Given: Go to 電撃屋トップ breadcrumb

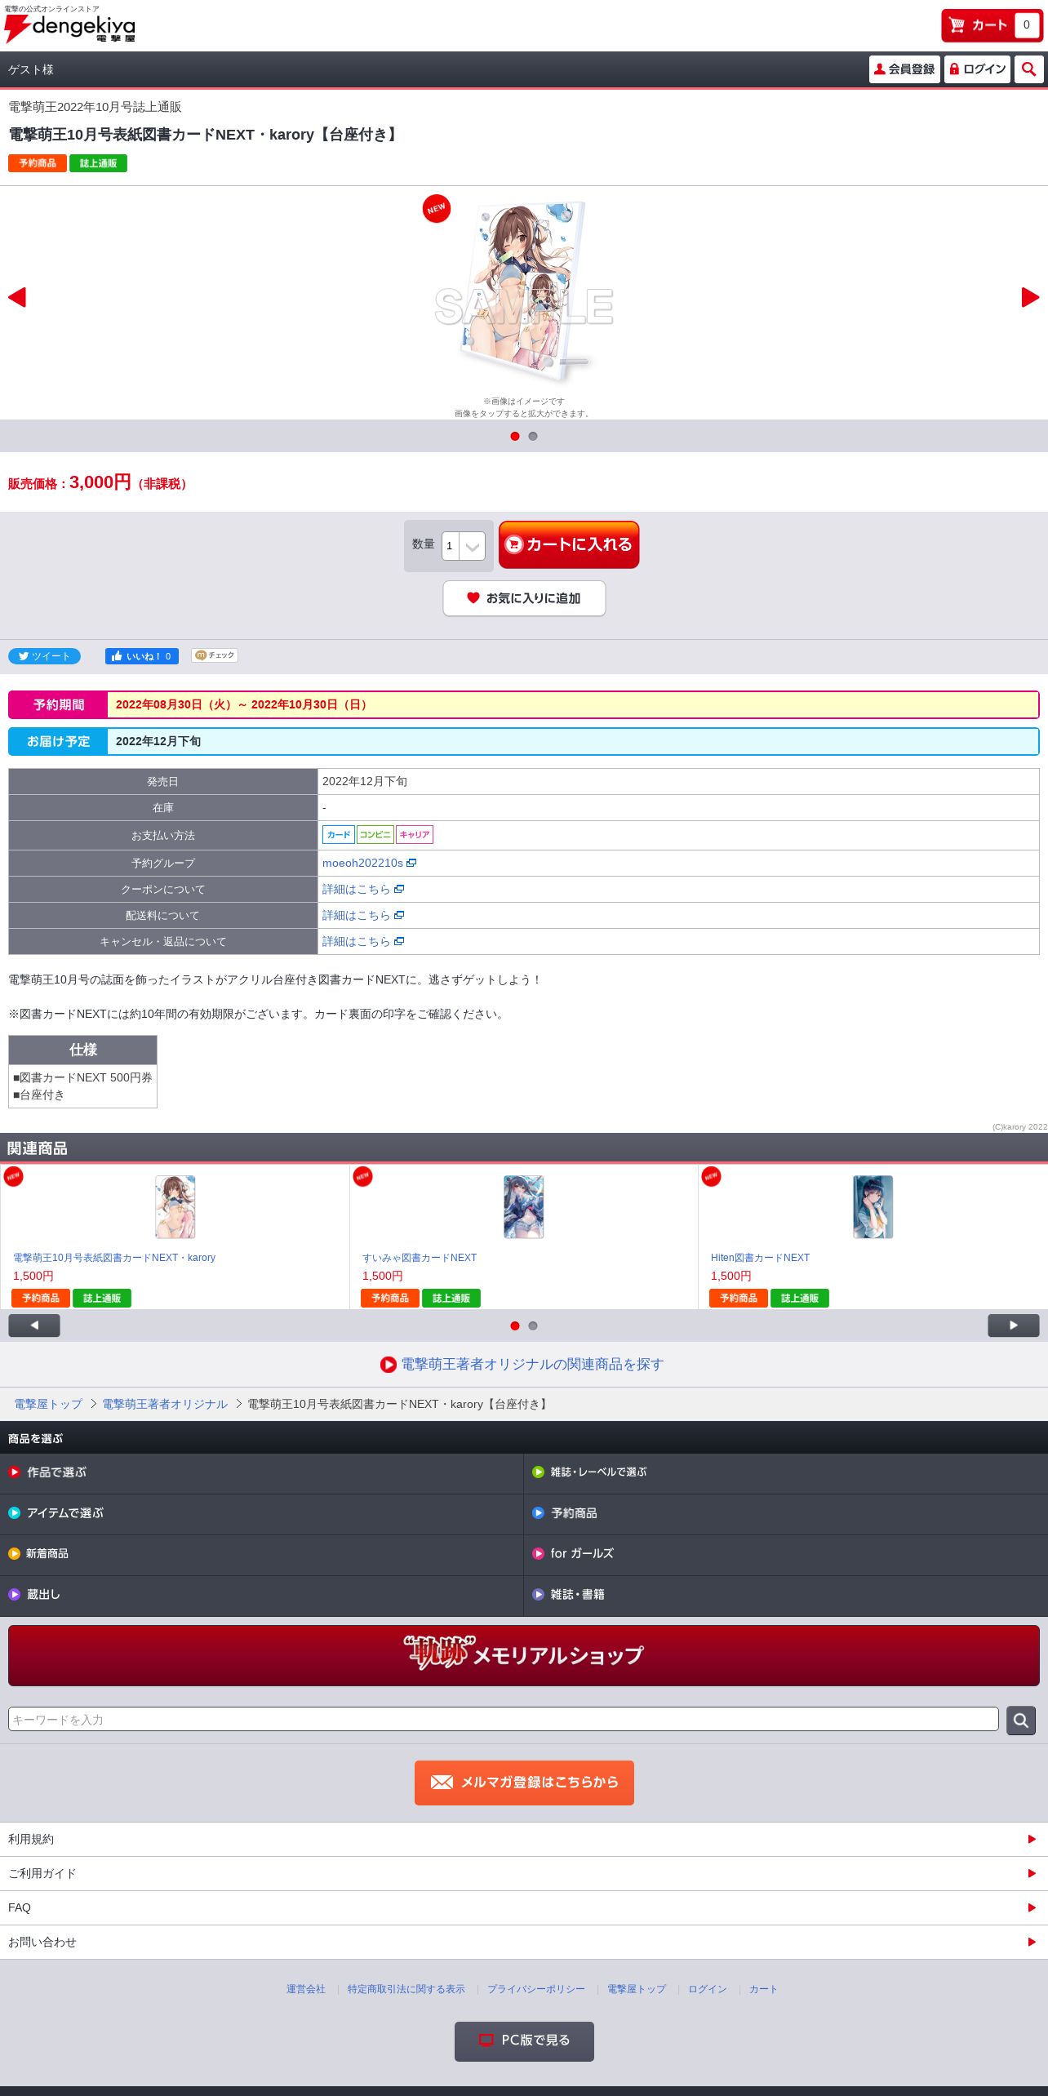Looking at the screenshot, I should point(48,1404).
